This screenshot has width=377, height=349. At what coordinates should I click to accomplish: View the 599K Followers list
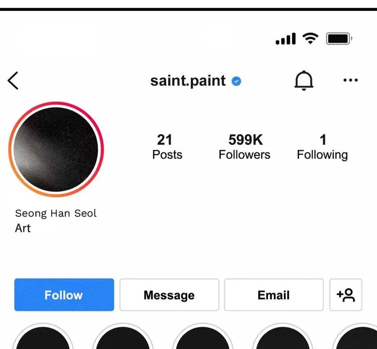[244, 147]
